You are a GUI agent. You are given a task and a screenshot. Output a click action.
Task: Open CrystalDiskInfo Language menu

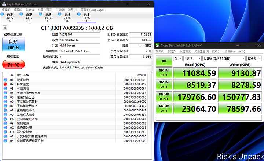(92, 10)
